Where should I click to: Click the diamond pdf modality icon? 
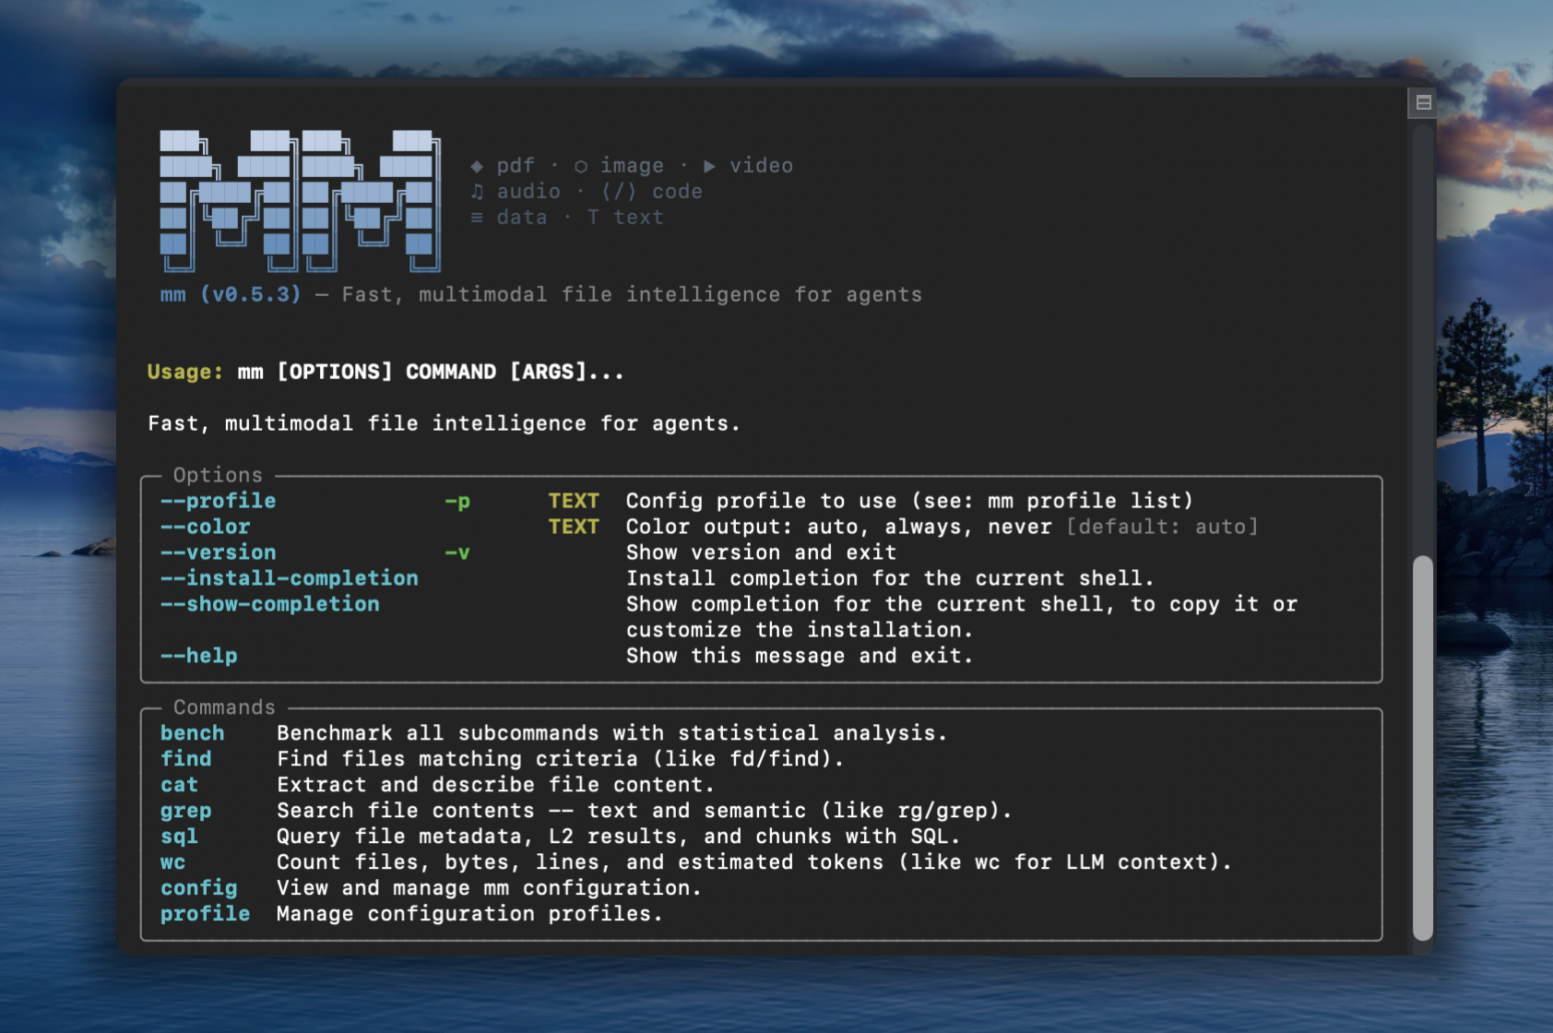479,165
